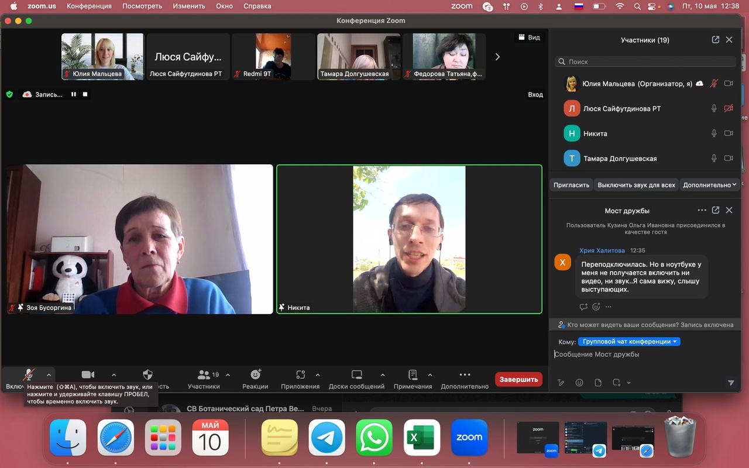This screenshot has height=468, width=749.
Task: Click the Security shield icon in toolbar
Action: [148, 375]
